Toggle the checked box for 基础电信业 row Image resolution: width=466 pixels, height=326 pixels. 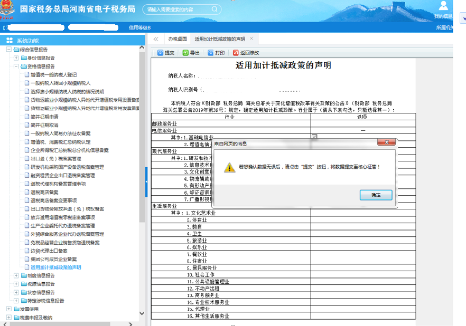coord(314,137)
